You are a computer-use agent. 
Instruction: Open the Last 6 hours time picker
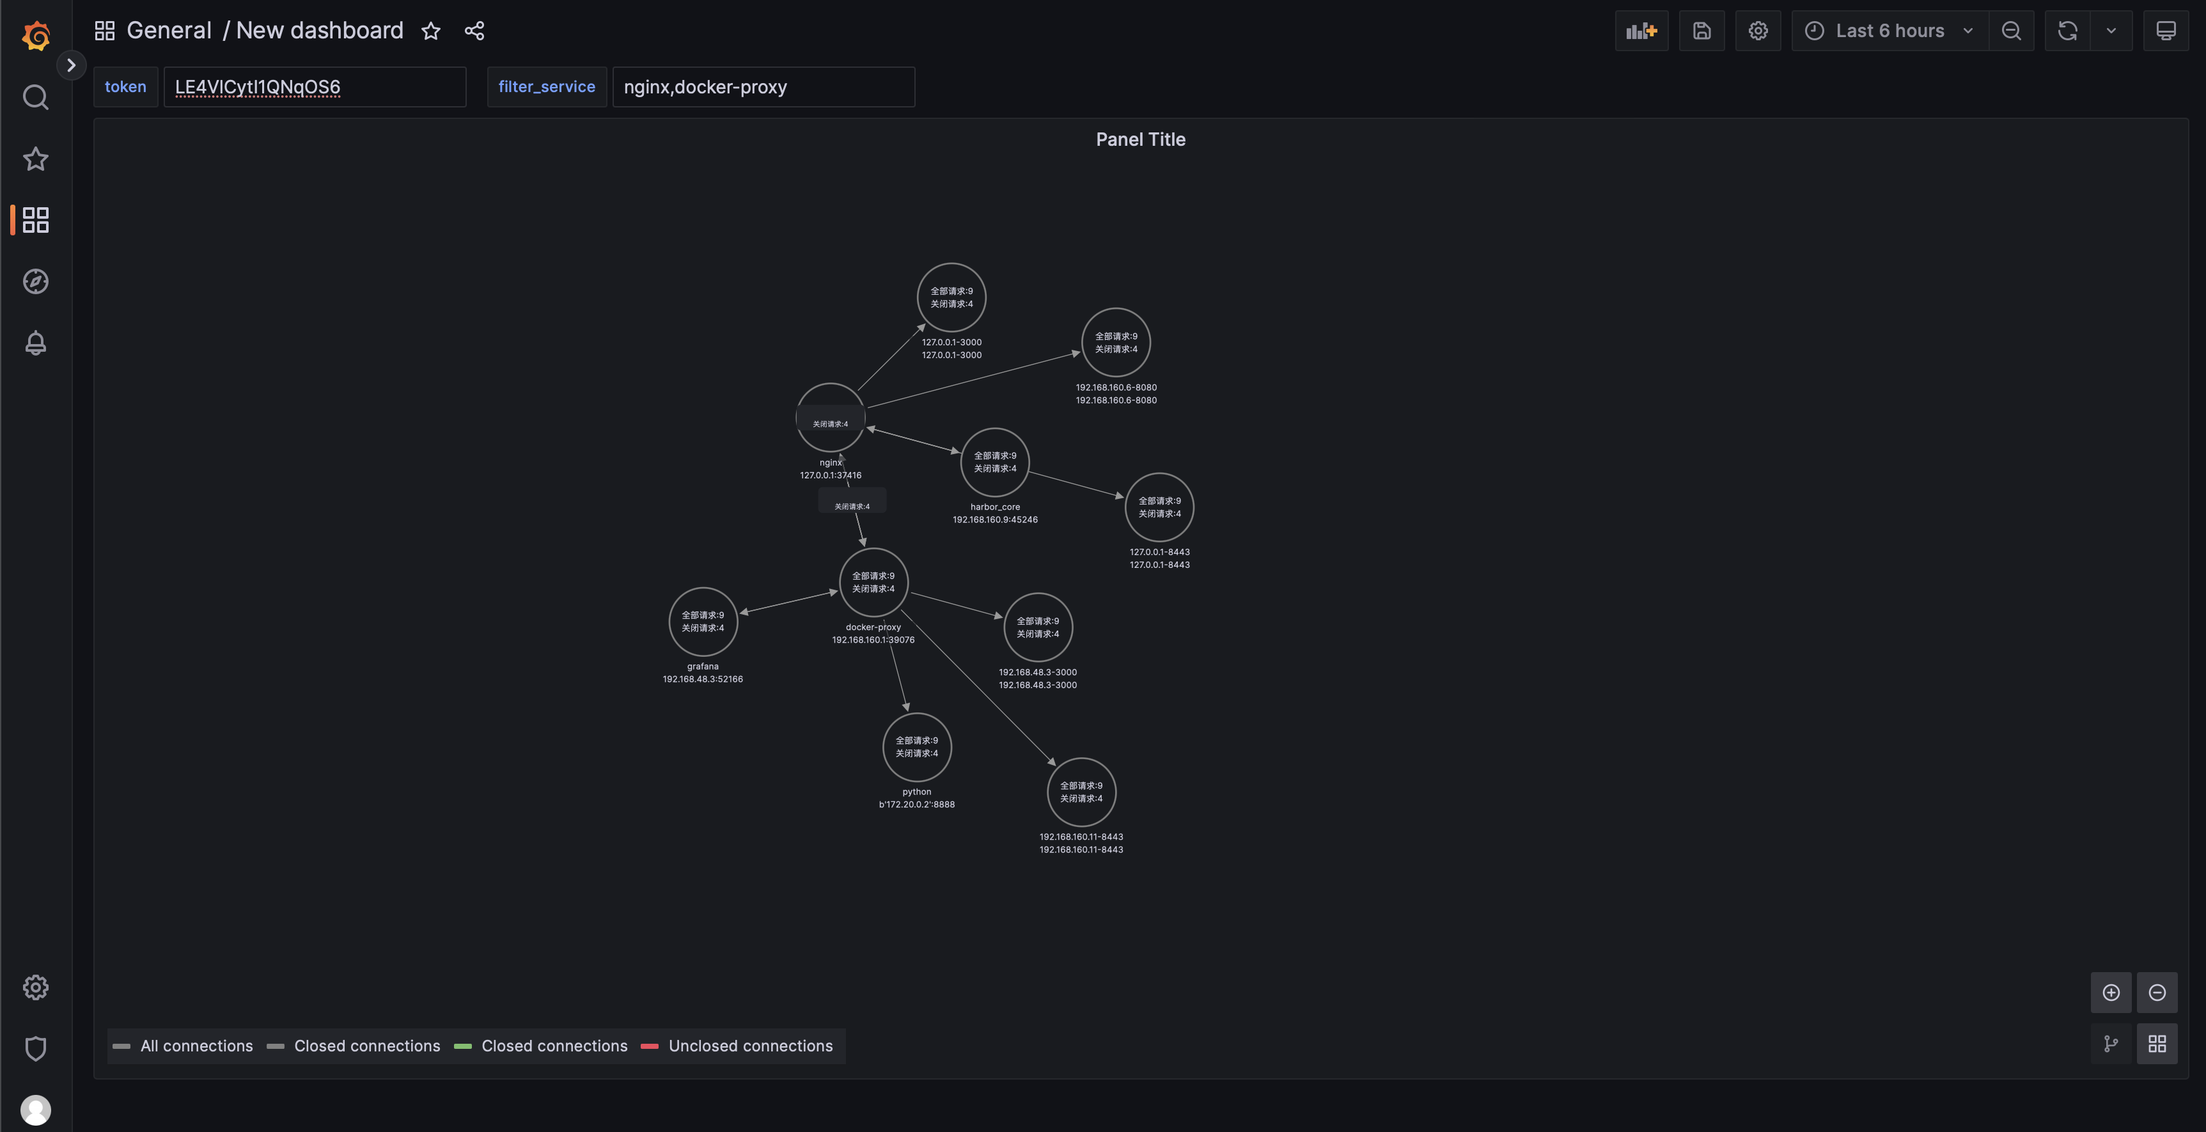1889,31
